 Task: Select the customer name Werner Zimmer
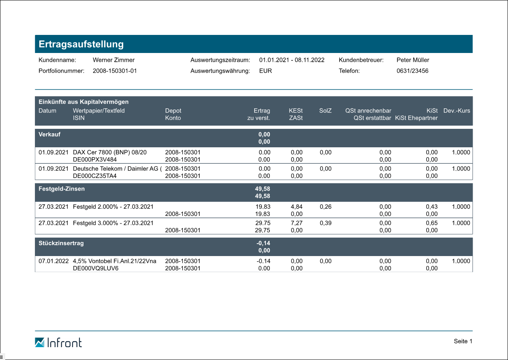tap(113, 60)
